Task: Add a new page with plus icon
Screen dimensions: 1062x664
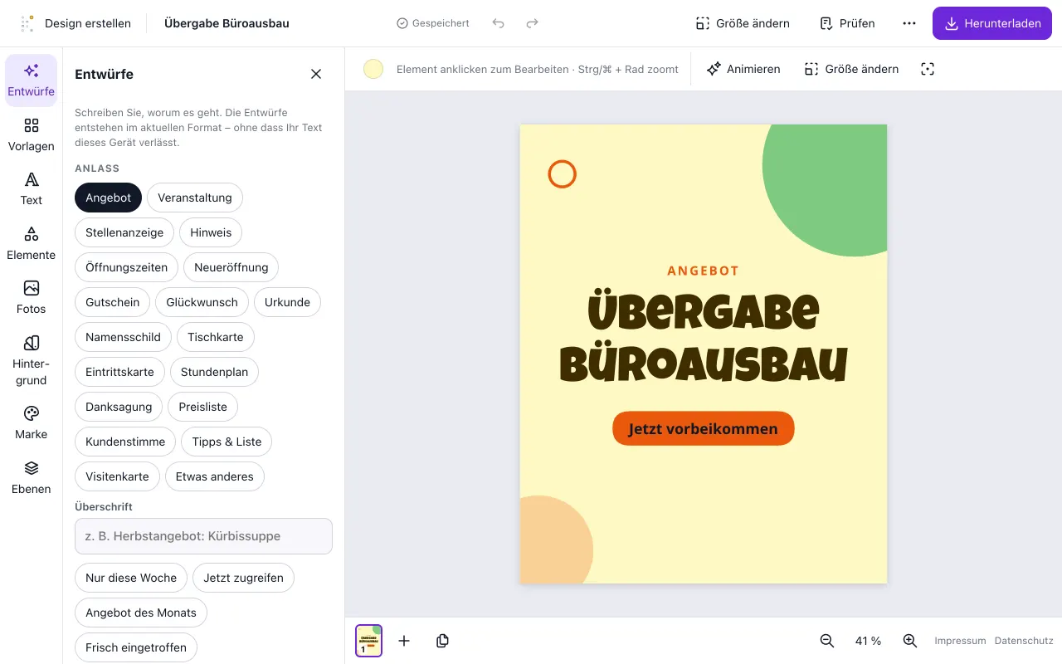Action: 404,641
